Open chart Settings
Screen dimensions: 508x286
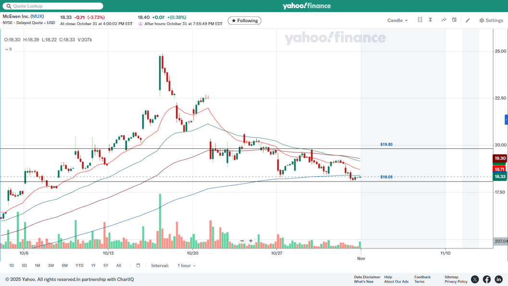(x=491, y=20)
